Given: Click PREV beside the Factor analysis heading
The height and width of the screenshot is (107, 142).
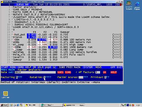Looking at the screenshot, I should tap(4, 70).
